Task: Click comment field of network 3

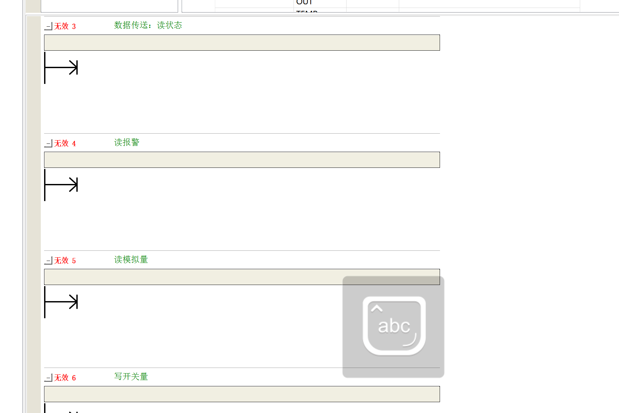Action: pyautogui.click(x=242, y=42)
